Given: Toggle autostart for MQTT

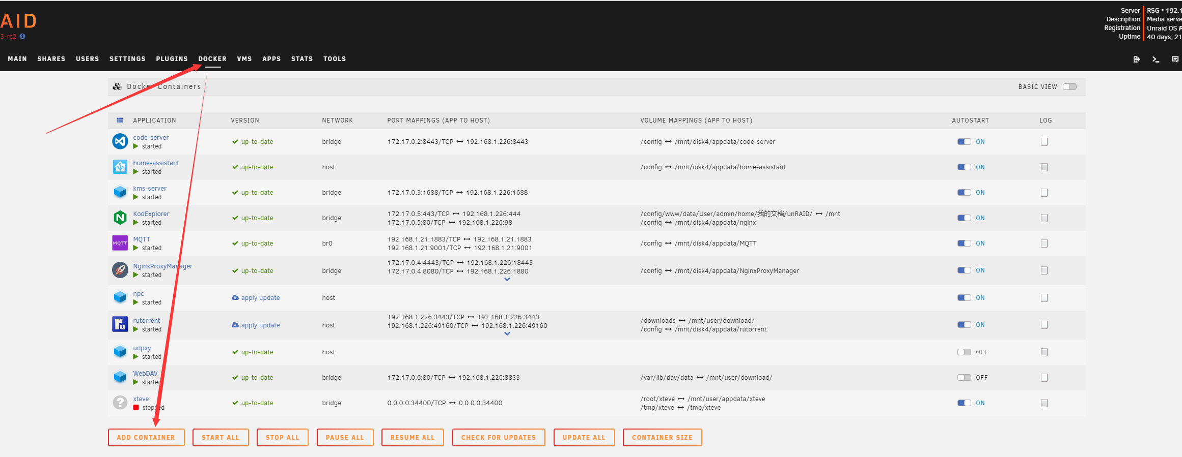Looking at the screenshot, I should point(964,243).
